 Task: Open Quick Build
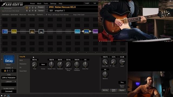14,15
